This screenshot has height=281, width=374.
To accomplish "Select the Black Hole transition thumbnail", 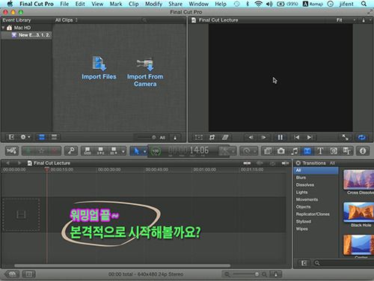I will click(x=358, y=212).
